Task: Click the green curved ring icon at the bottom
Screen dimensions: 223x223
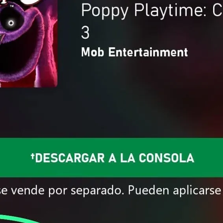Action: (x=20, y=219)
